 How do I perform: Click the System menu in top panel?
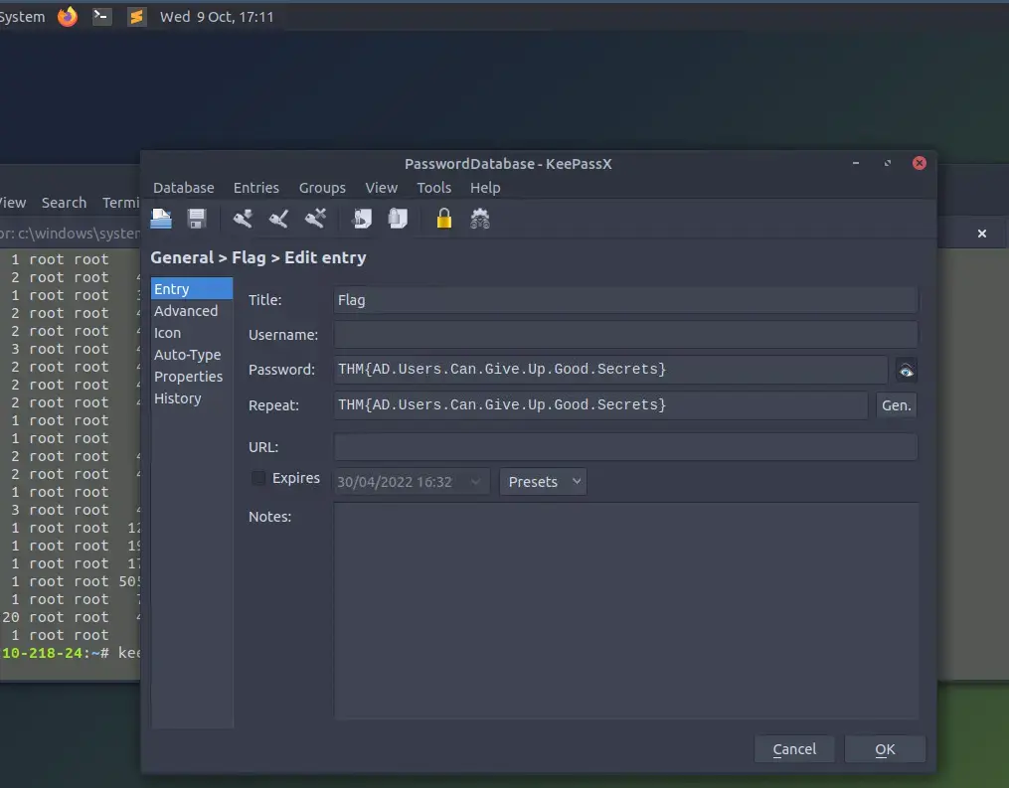[x=22, y=17]
